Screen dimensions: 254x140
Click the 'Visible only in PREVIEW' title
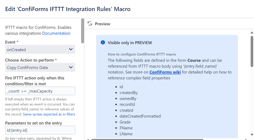pyautogui.click(x=130, y=43)
